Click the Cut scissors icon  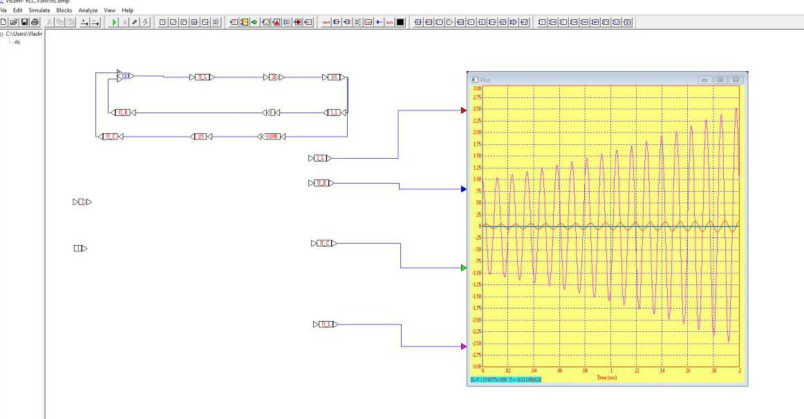(x=49, y=22)
